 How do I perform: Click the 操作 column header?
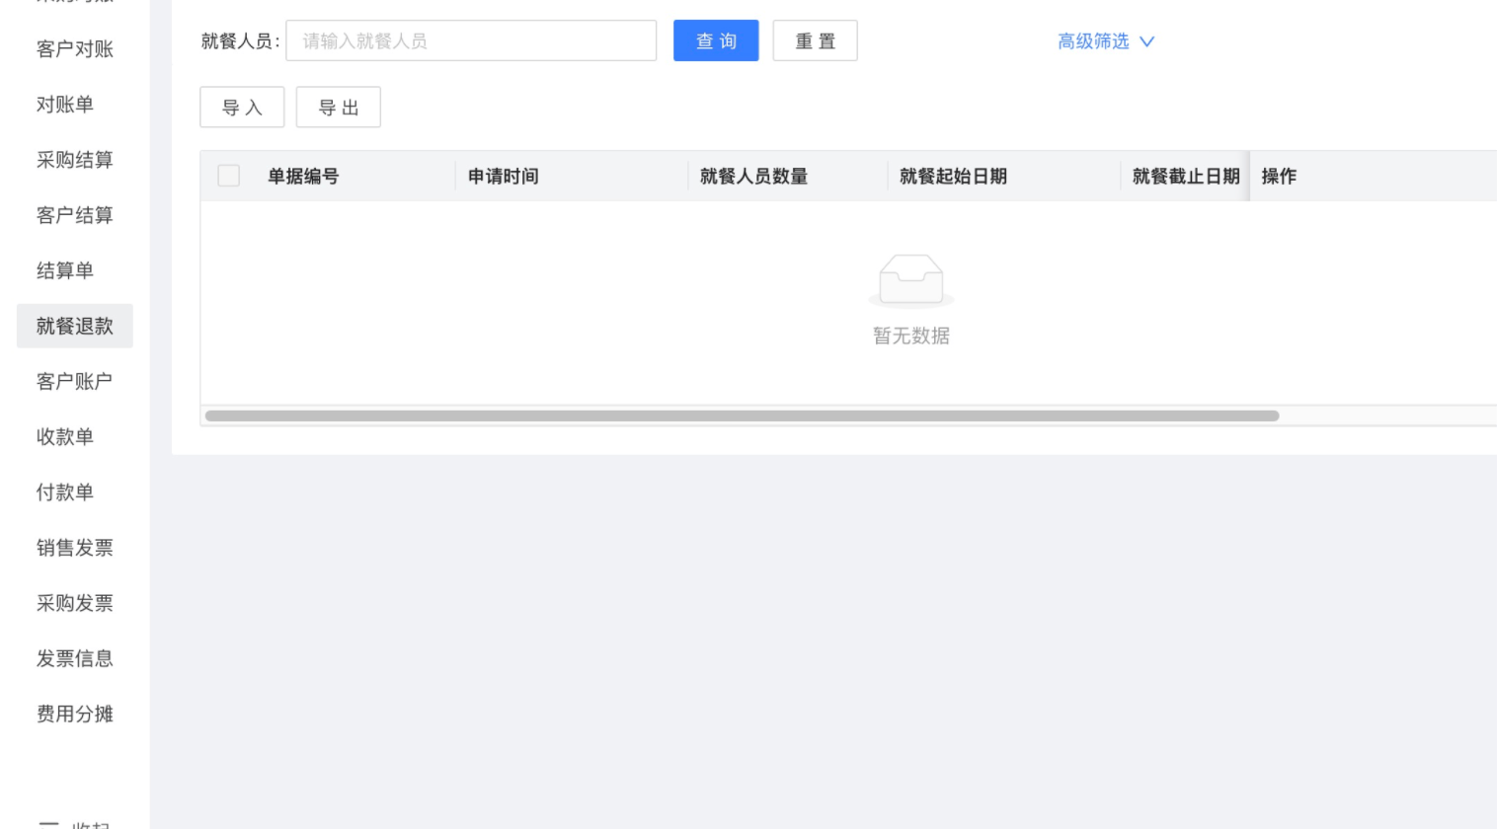point(1279,177)
